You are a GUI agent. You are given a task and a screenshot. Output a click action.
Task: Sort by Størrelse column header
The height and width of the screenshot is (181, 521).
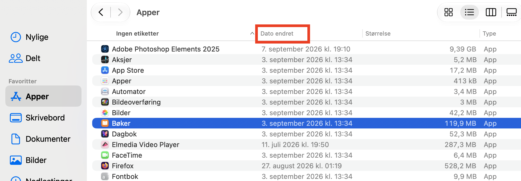tap(378, 33)
